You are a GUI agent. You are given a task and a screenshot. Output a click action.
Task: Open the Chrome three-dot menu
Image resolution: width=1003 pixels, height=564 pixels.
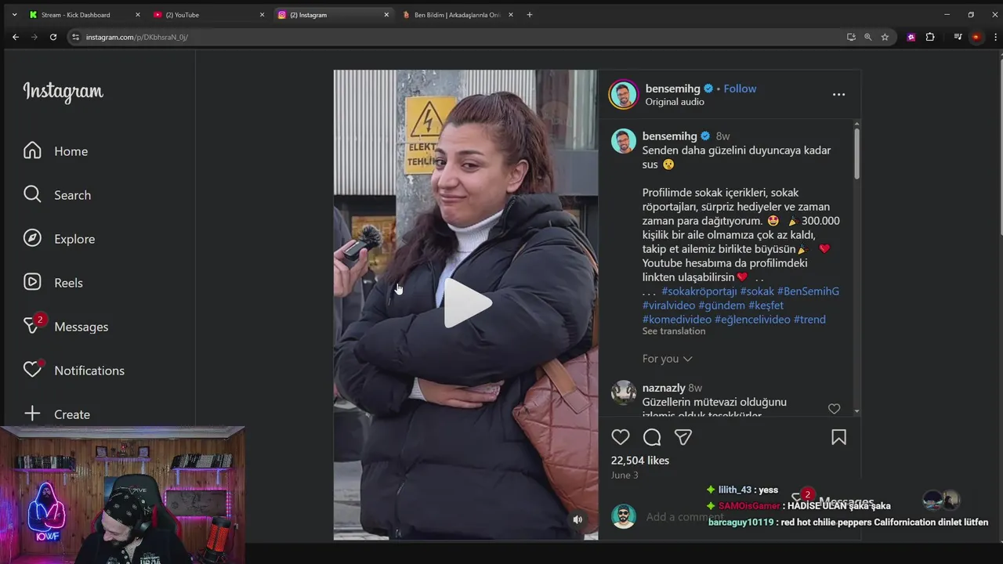point(995,37)
